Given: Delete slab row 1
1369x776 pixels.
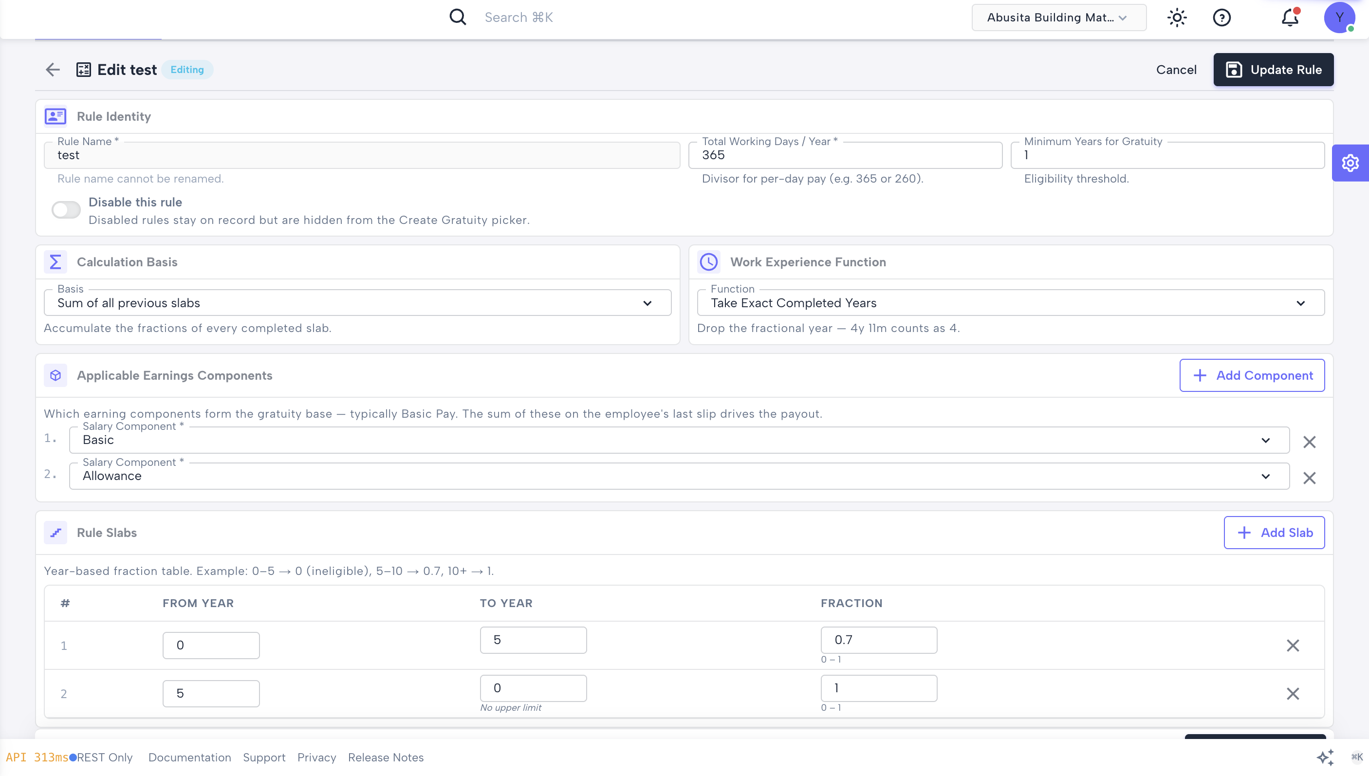Looking at the screenshot, I should pos(1292,645).
